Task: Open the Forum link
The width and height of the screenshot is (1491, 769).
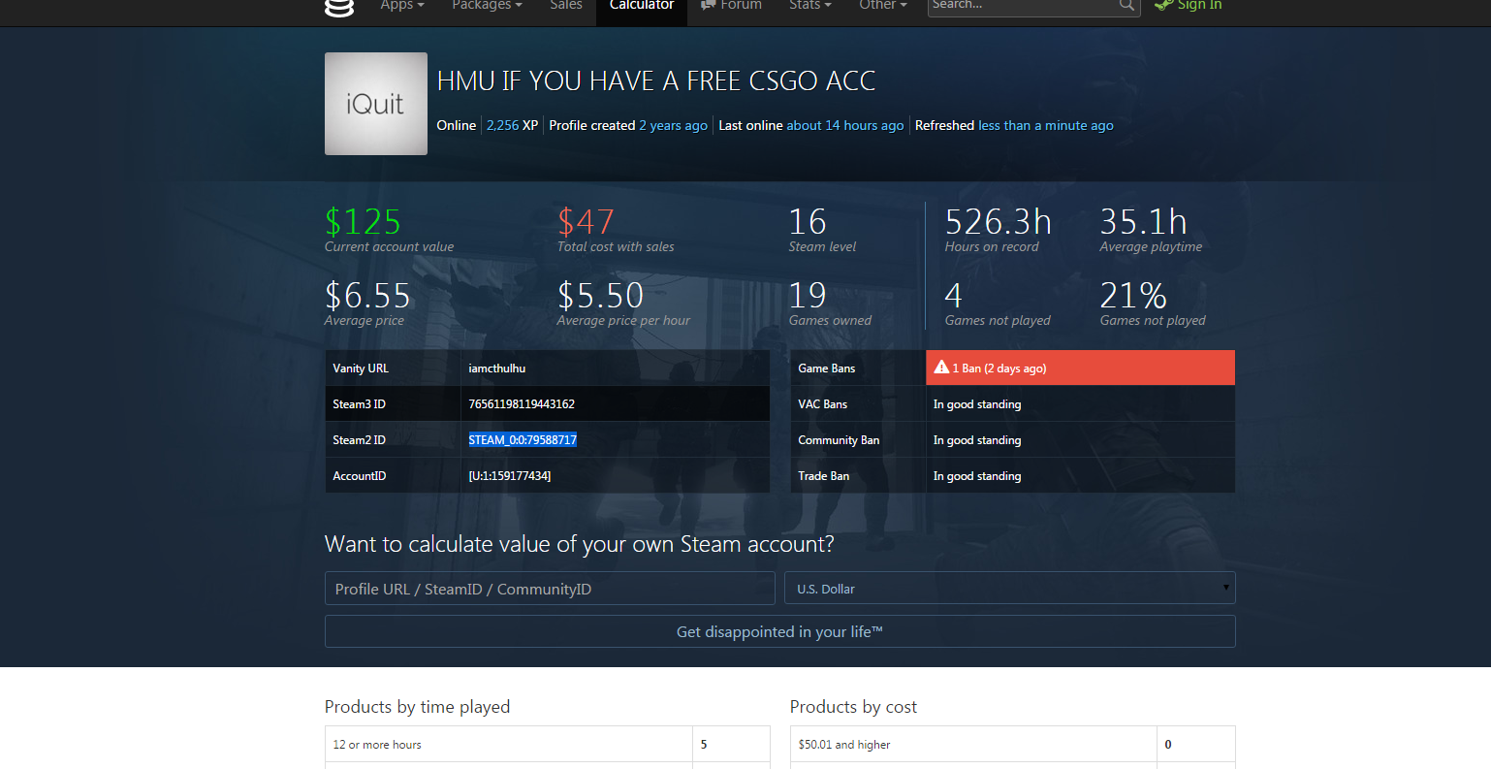Action: [732, 6]
